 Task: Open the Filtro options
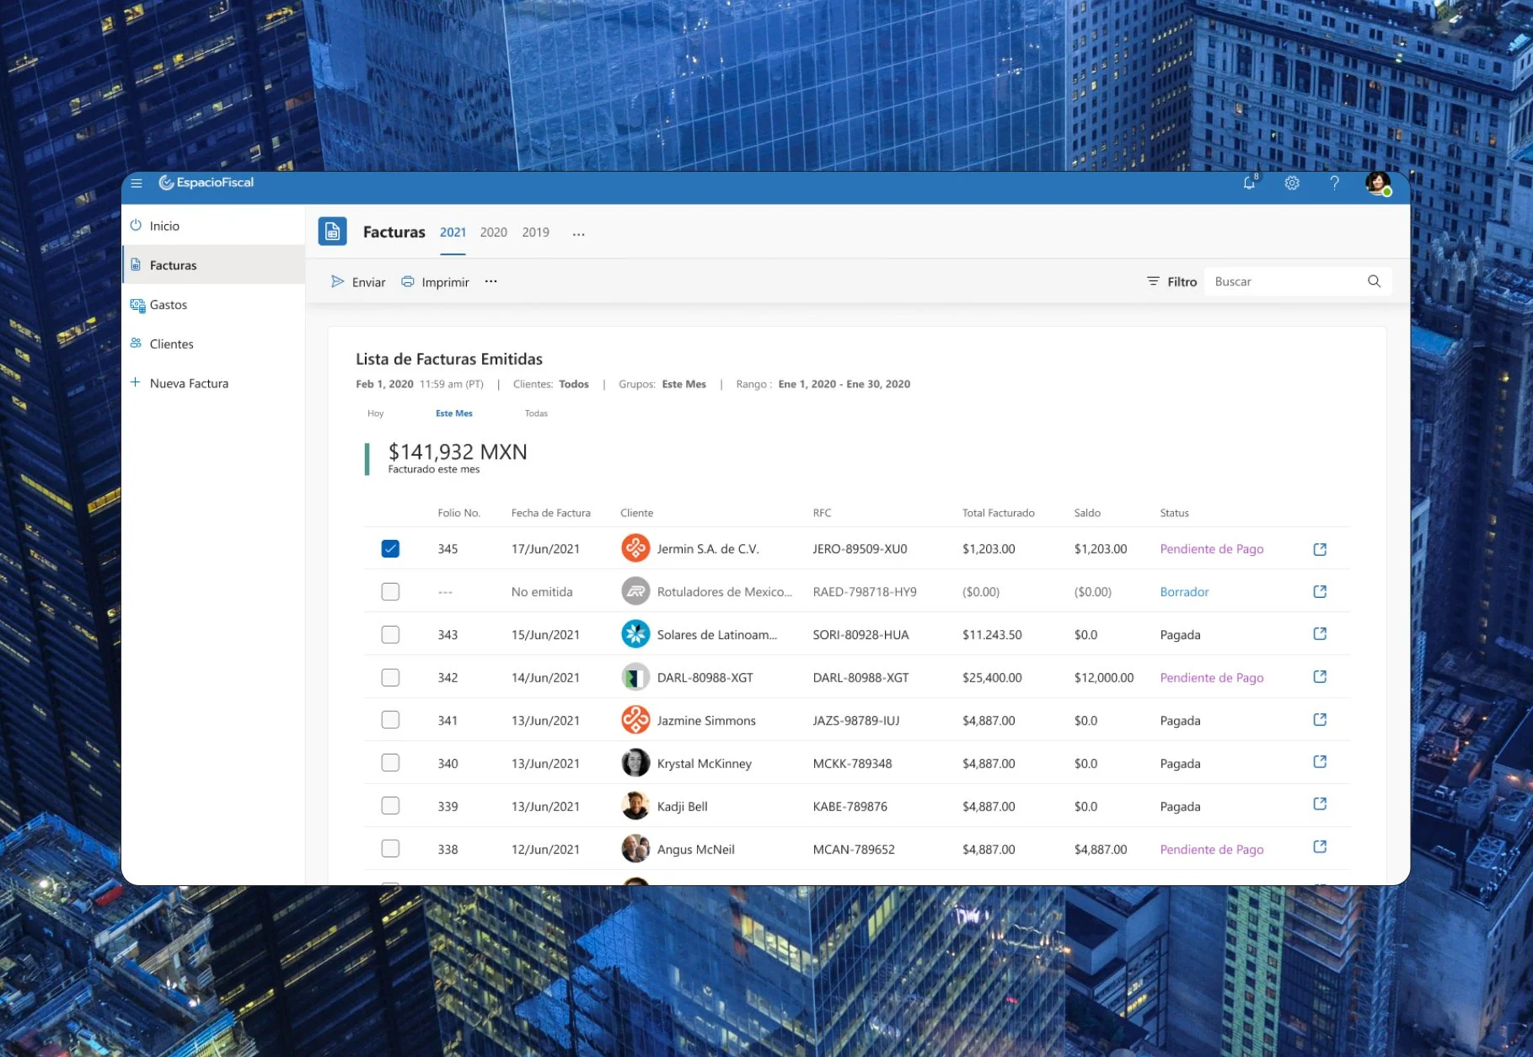click(x=1171, y=281)
